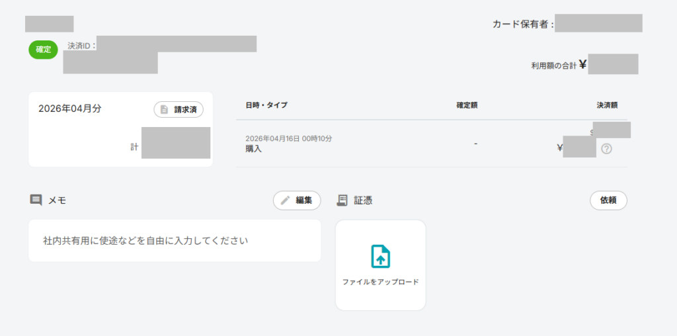
Task: Click the 依頼 button
Action: pos(608,200)
